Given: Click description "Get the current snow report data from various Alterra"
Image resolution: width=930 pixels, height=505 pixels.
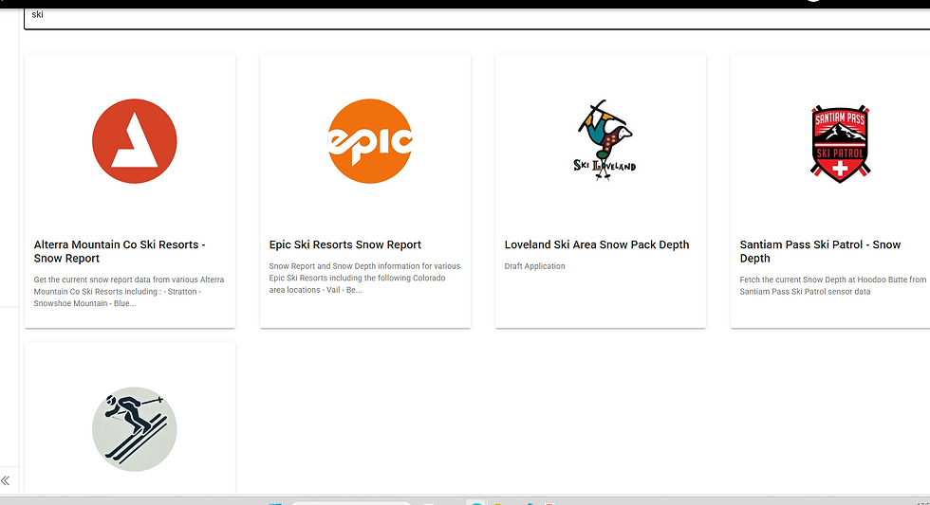Looking at the screenshot, I should pyautogui.click(x=129, y=280).
